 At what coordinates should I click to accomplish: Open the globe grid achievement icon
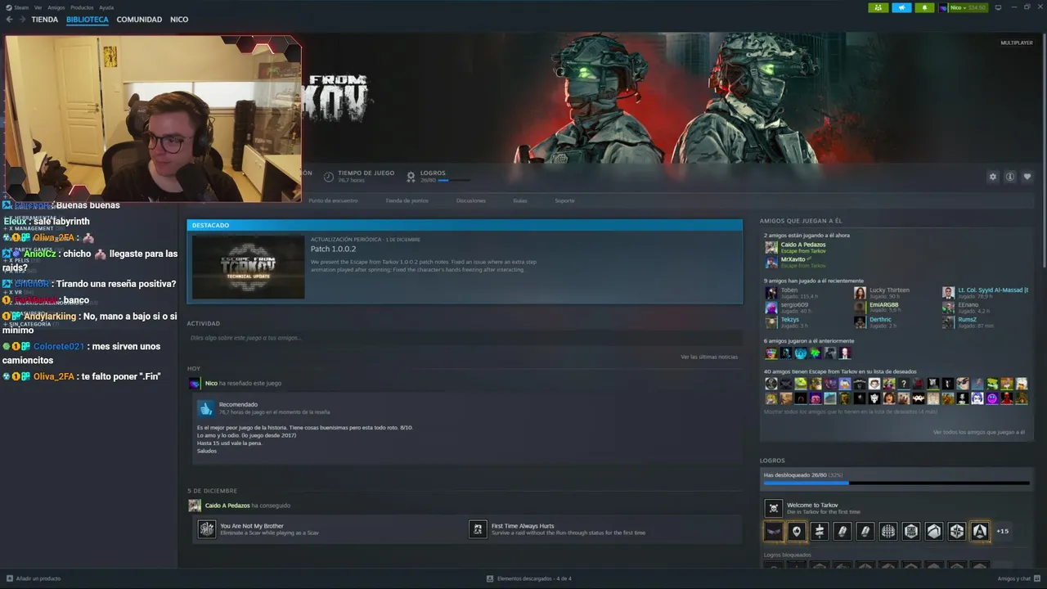point(888,531)
